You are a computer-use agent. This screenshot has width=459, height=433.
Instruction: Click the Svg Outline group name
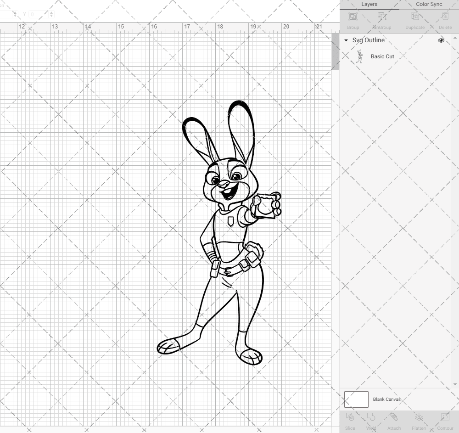(368, 40)
